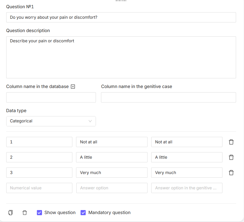Grab the drag handle dots at top
The image size is (244, 222).
(121, 1)
